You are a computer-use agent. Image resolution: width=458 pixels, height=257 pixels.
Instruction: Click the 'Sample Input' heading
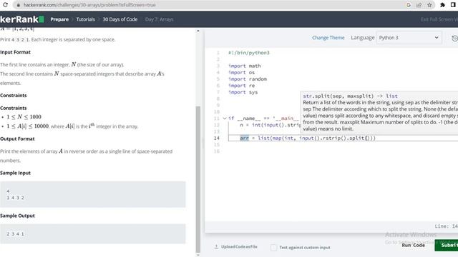coord(15,173)
